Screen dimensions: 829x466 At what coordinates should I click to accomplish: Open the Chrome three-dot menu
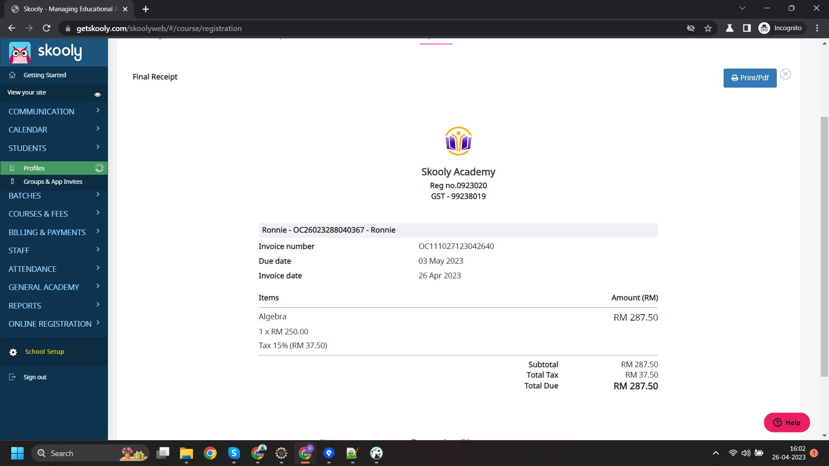817,28
